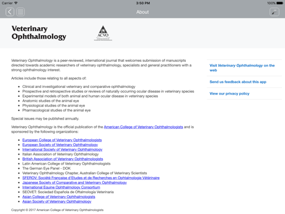Image resolution: width=285 pixels, height=214 pixels.
Task: Select Australian College of Veterinary Scientists item
Action: (84, 173)
